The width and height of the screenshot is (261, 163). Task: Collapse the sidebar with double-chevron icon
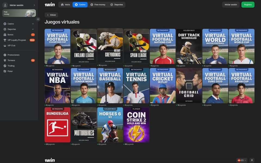tap(38, 19)
